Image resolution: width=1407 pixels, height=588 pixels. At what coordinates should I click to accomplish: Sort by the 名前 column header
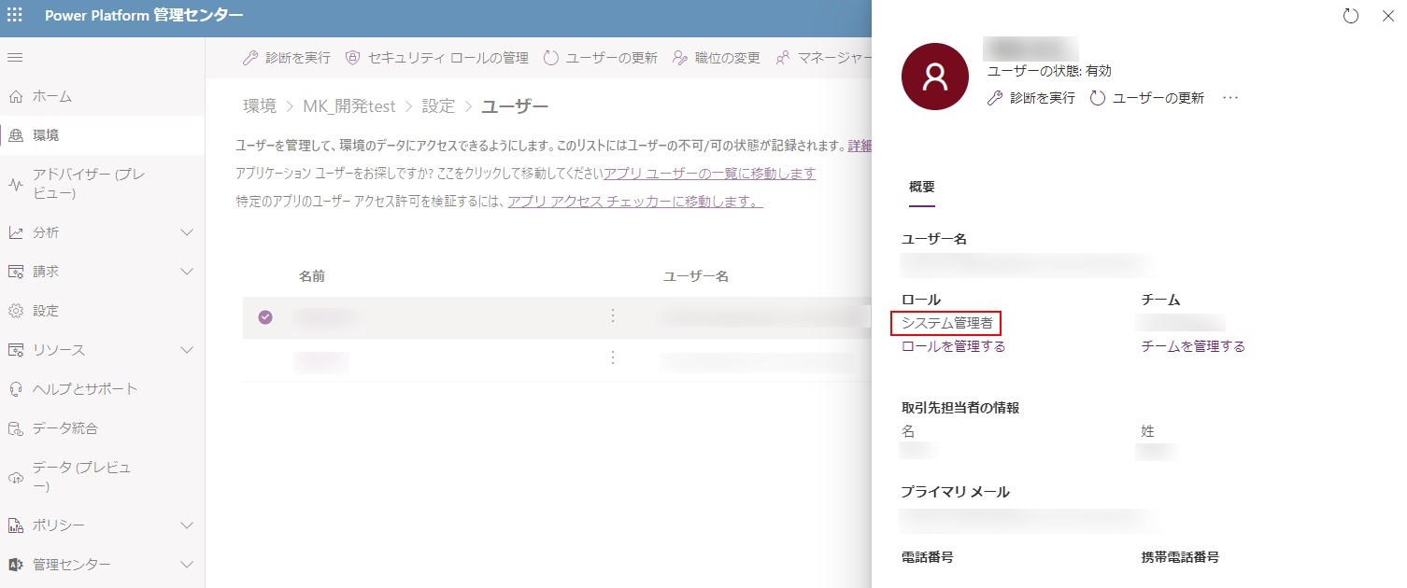click(312, 276)
